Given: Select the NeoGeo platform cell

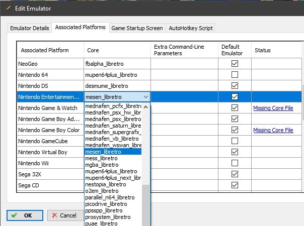Looking at the screenshot, I should click(50, 64).
